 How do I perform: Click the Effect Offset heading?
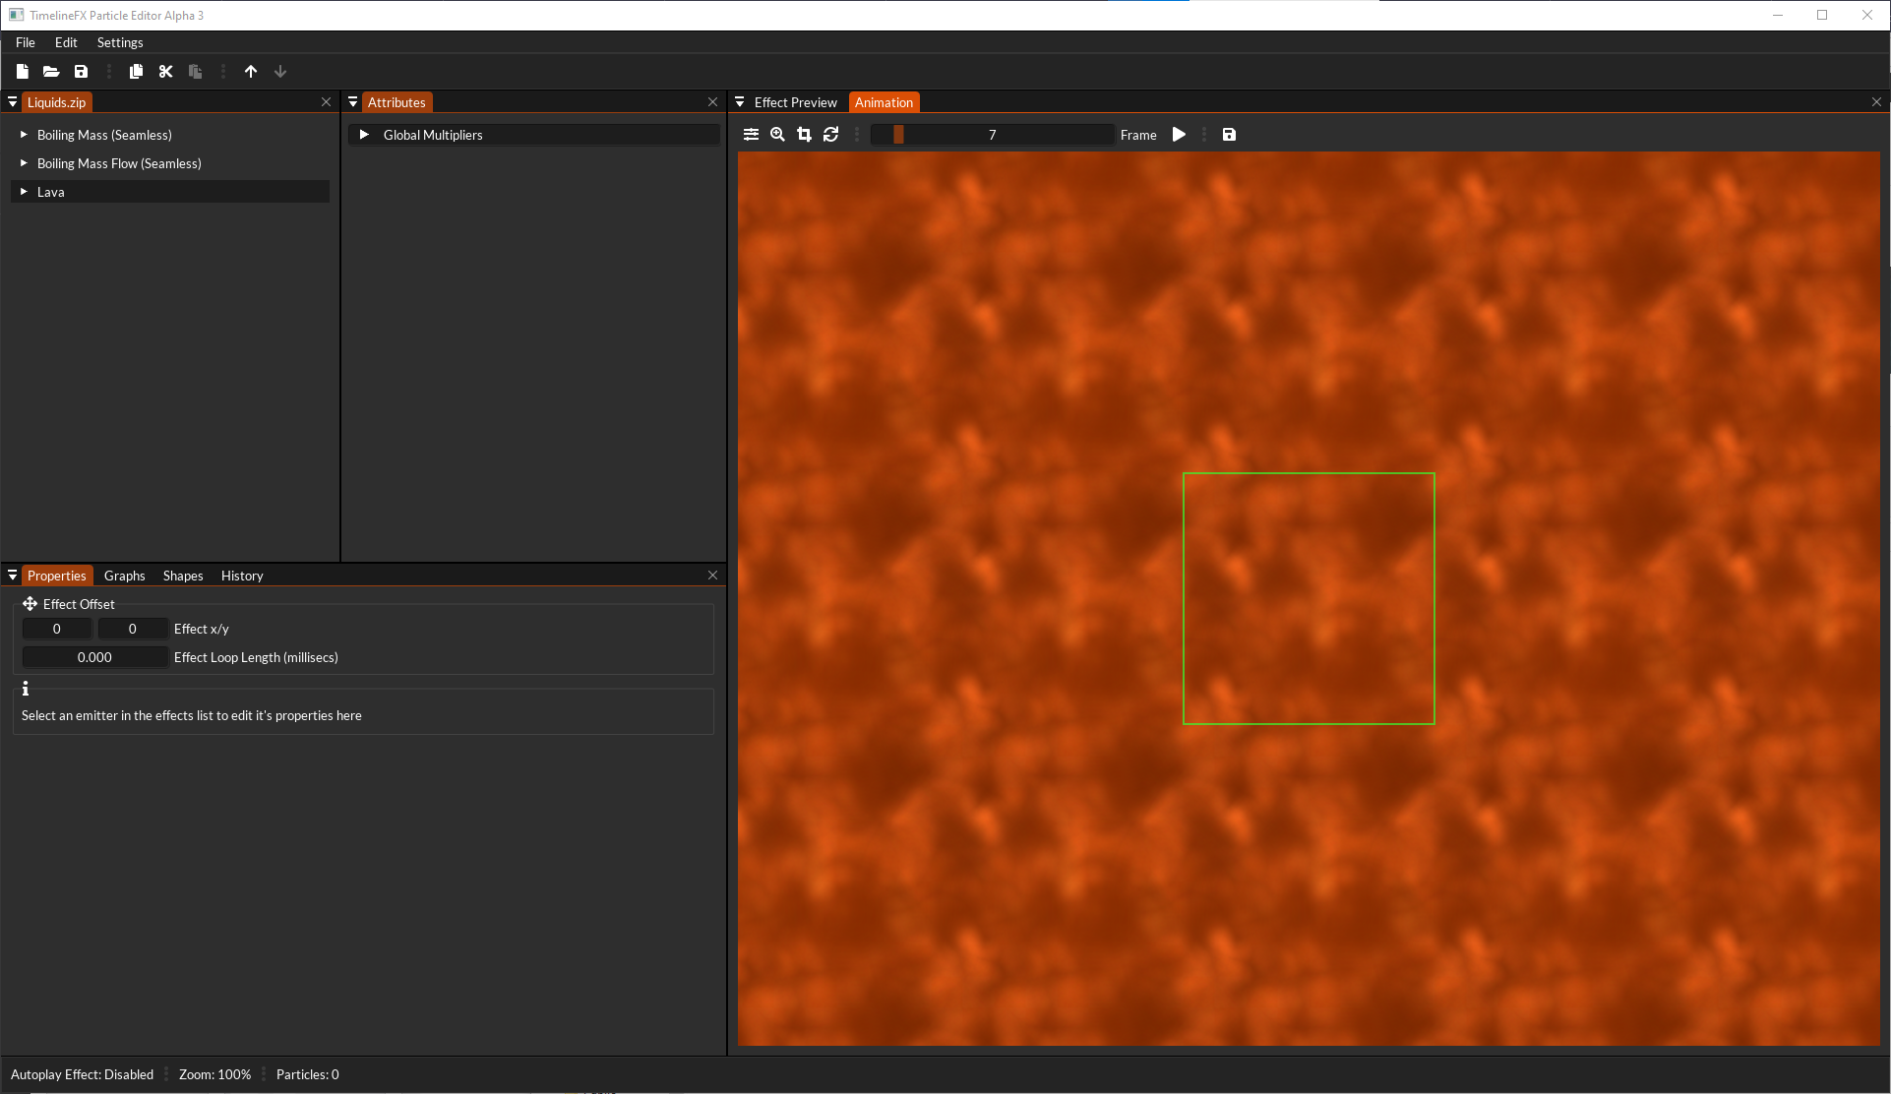79,604
